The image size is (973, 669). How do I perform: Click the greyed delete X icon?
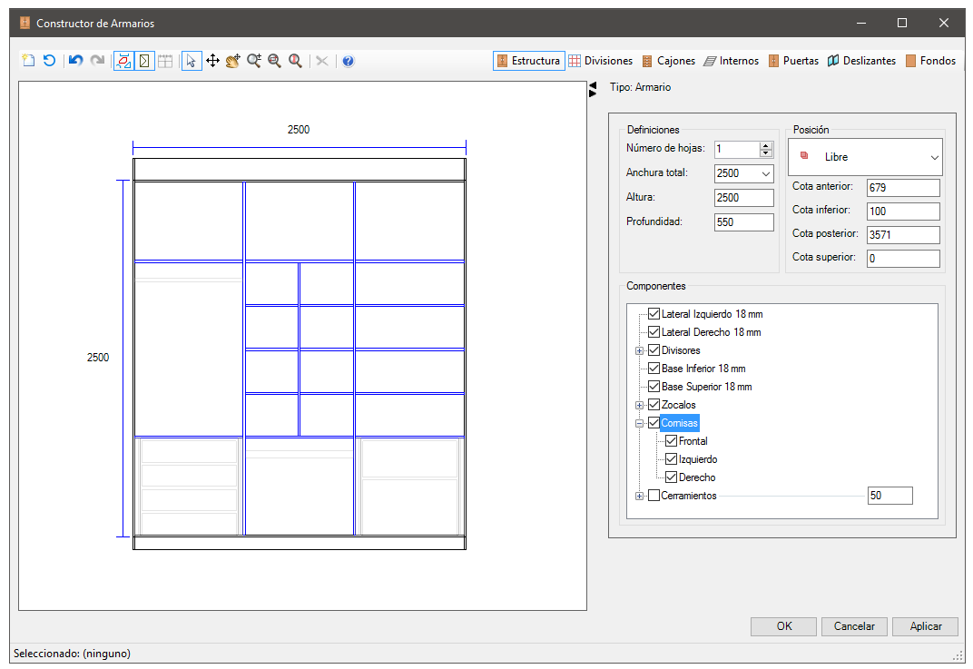point(321,60)
